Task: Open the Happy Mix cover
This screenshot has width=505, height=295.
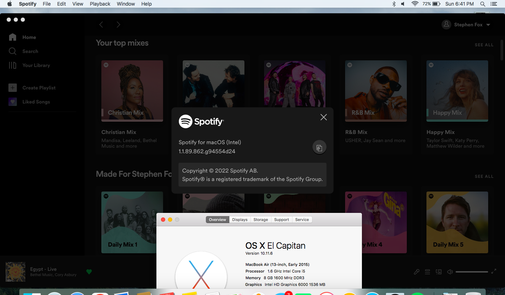Action: pos(457,91)
